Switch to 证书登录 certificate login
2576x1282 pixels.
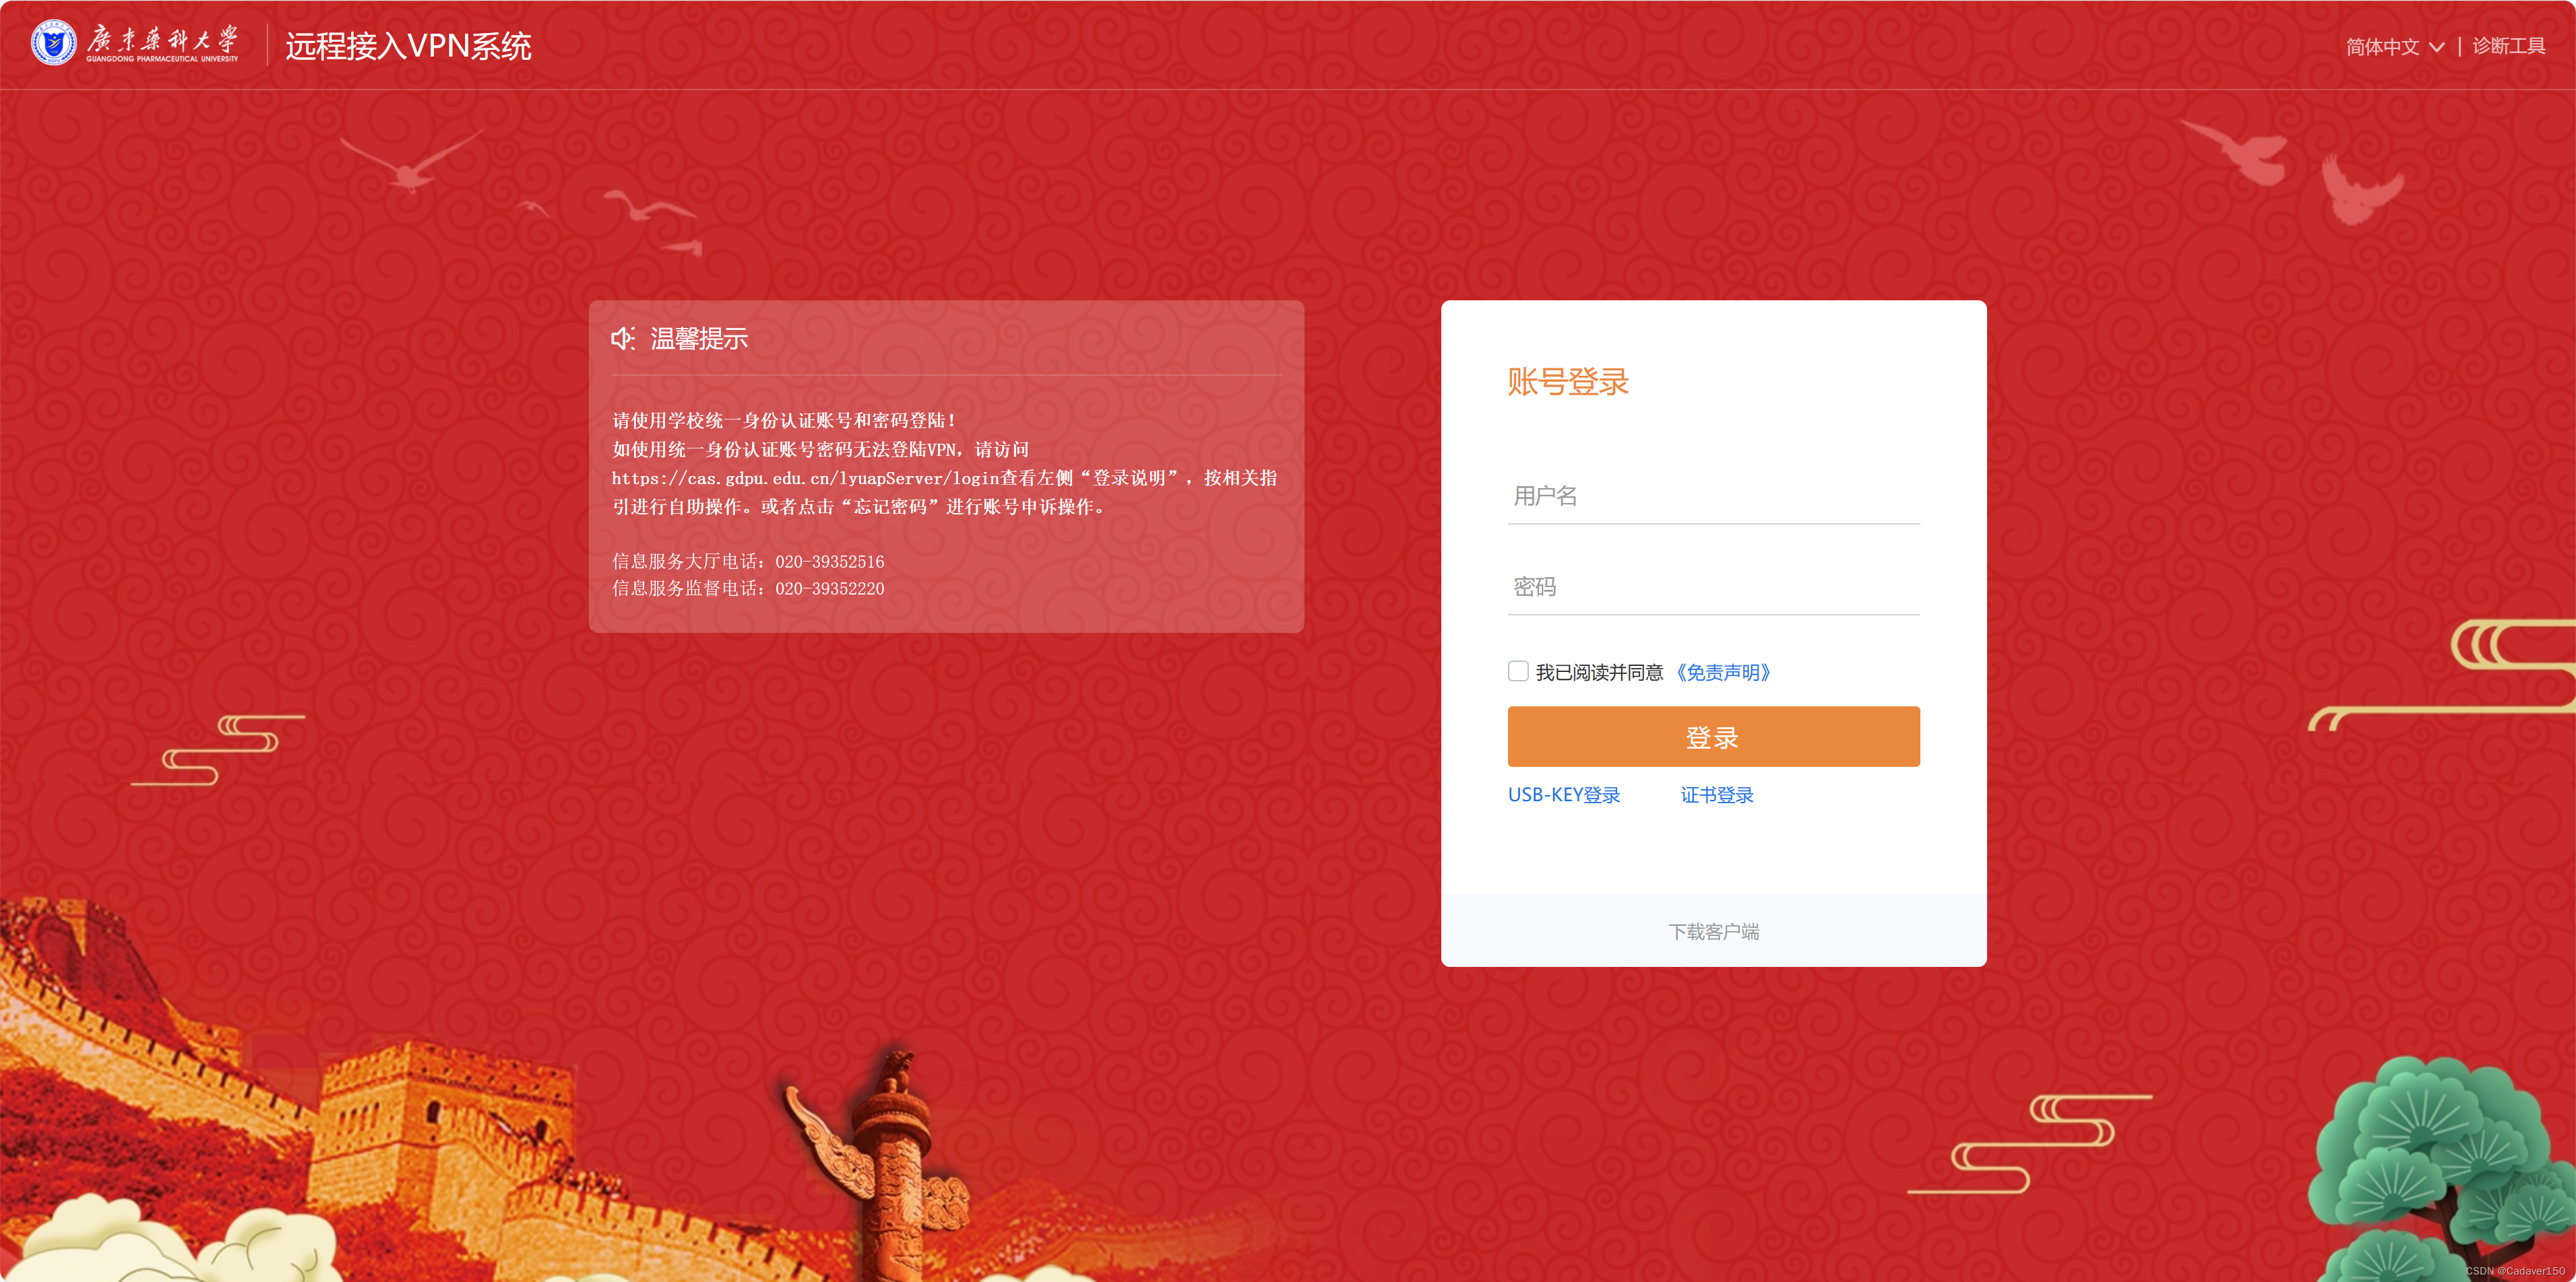point(1716,795)
